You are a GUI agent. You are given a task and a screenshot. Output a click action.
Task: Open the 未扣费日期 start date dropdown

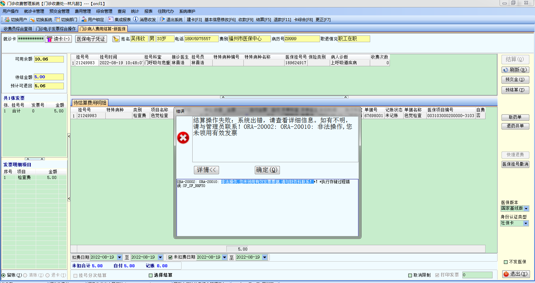(x=224, y=257)
